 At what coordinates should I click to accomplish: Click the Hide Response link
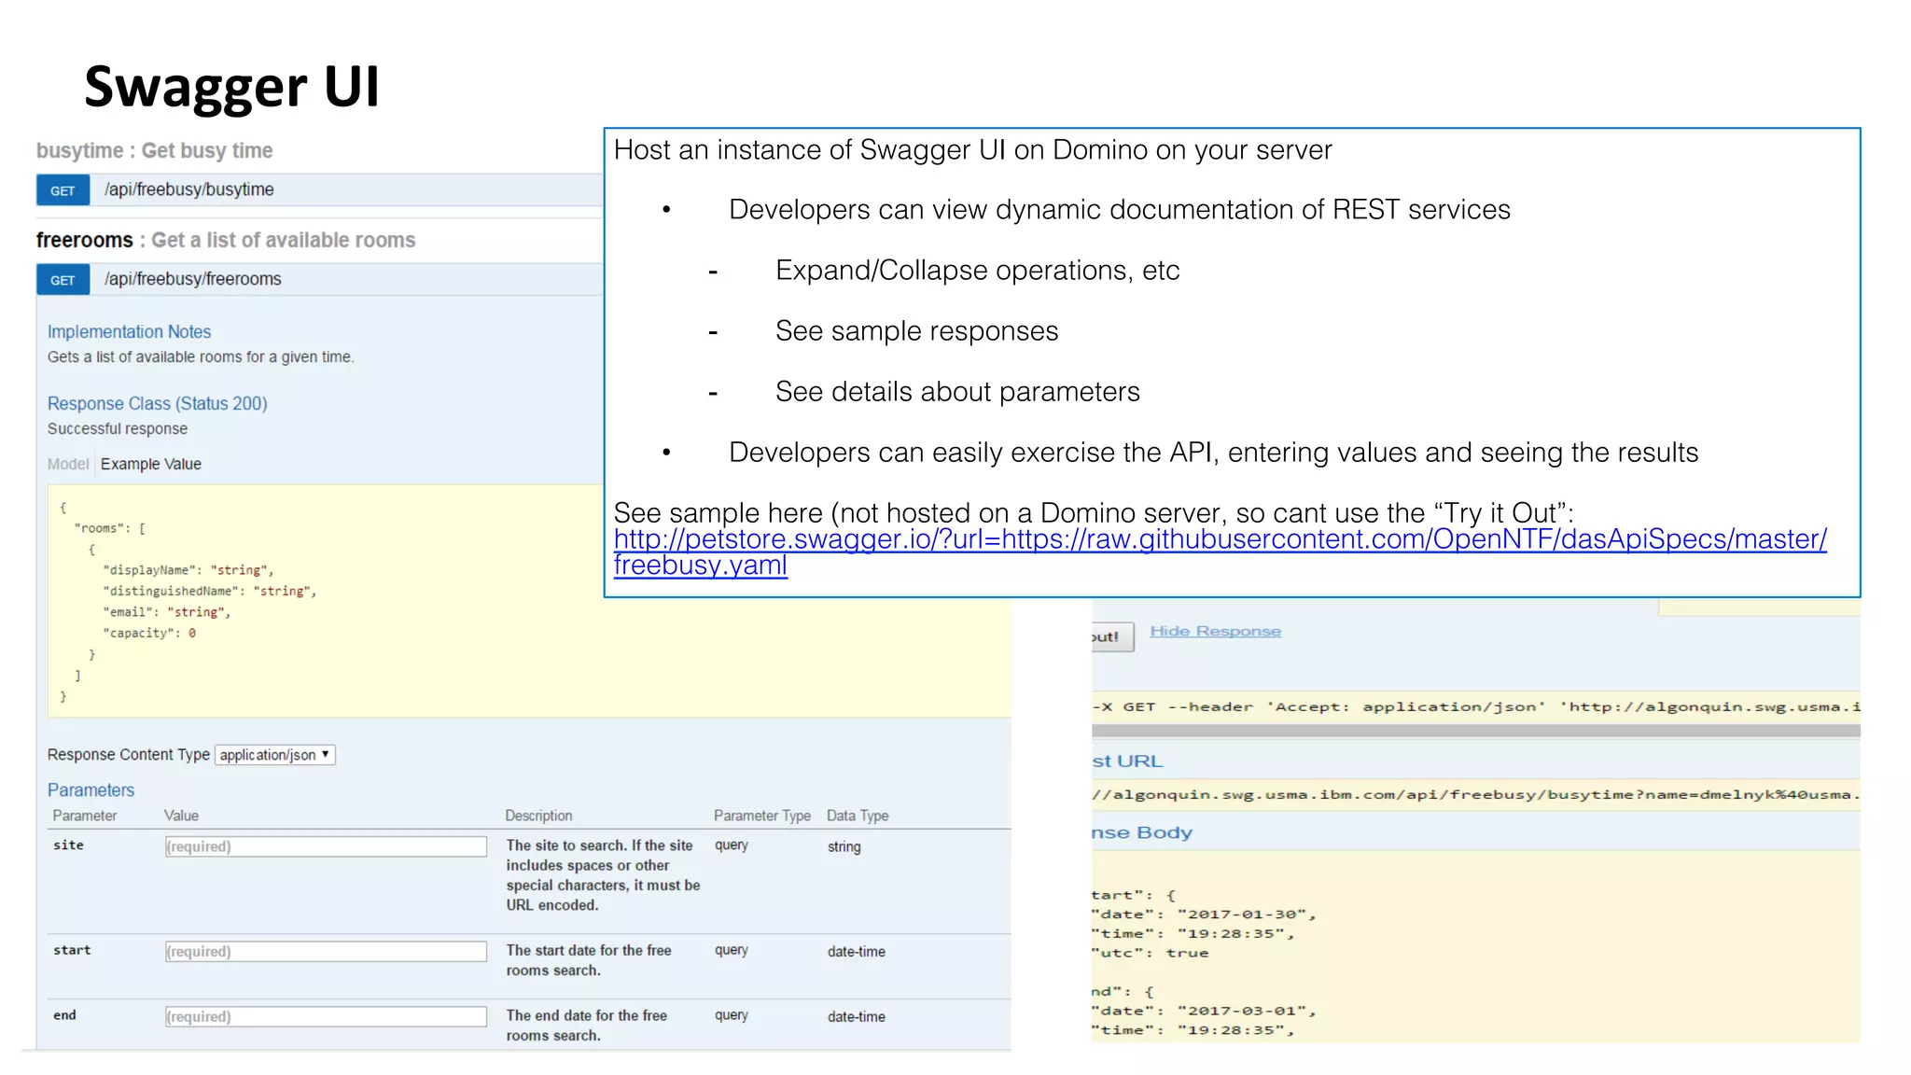pos(1215,632)
